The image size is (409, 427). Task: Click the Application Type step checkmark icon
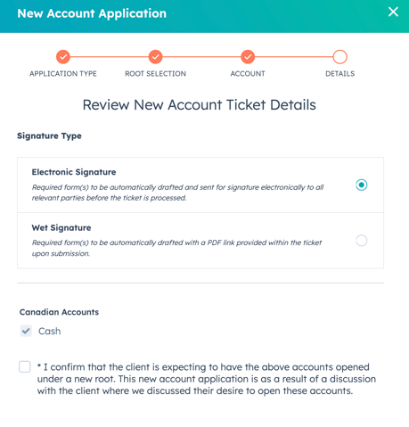pyautogui.click(x=63, y=56)
